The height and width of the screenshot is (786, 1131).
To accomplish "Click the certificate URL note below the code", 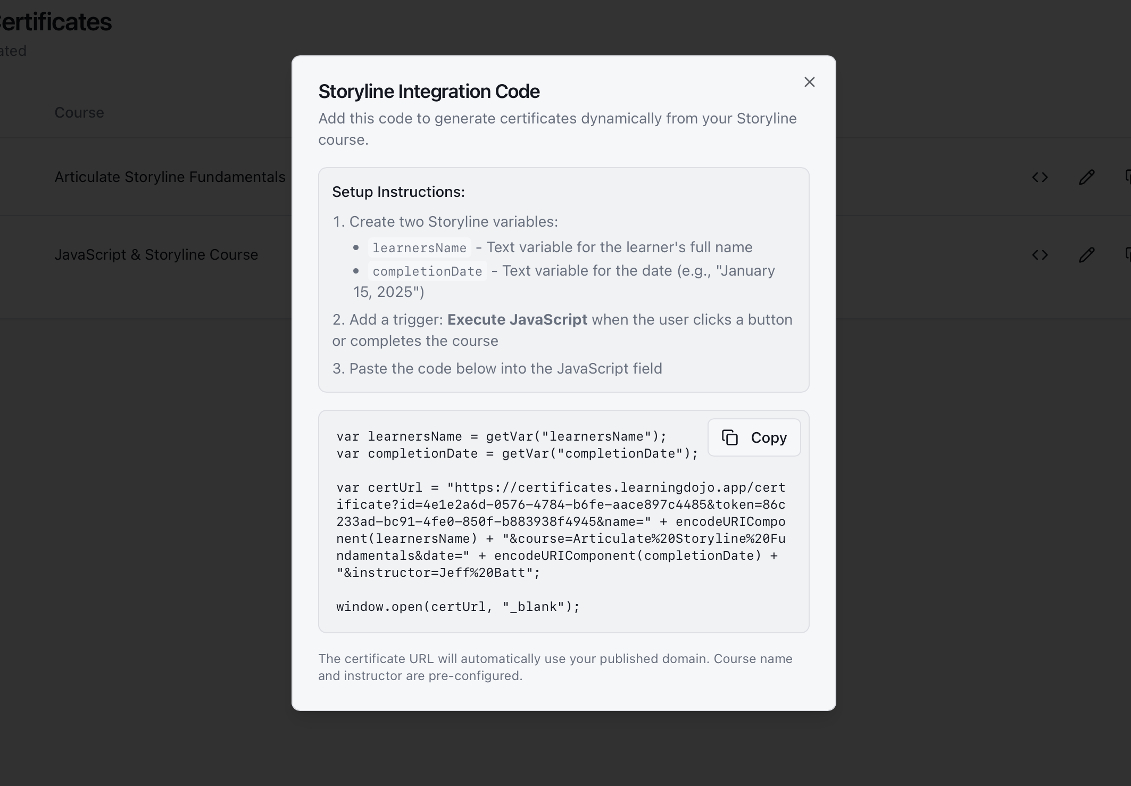I will tap(555, 666).
